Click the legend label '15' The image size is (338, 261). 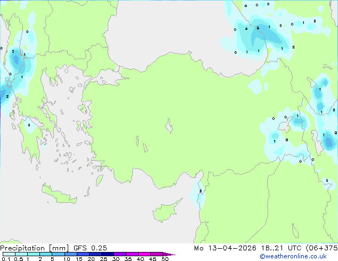coord(79,259)
